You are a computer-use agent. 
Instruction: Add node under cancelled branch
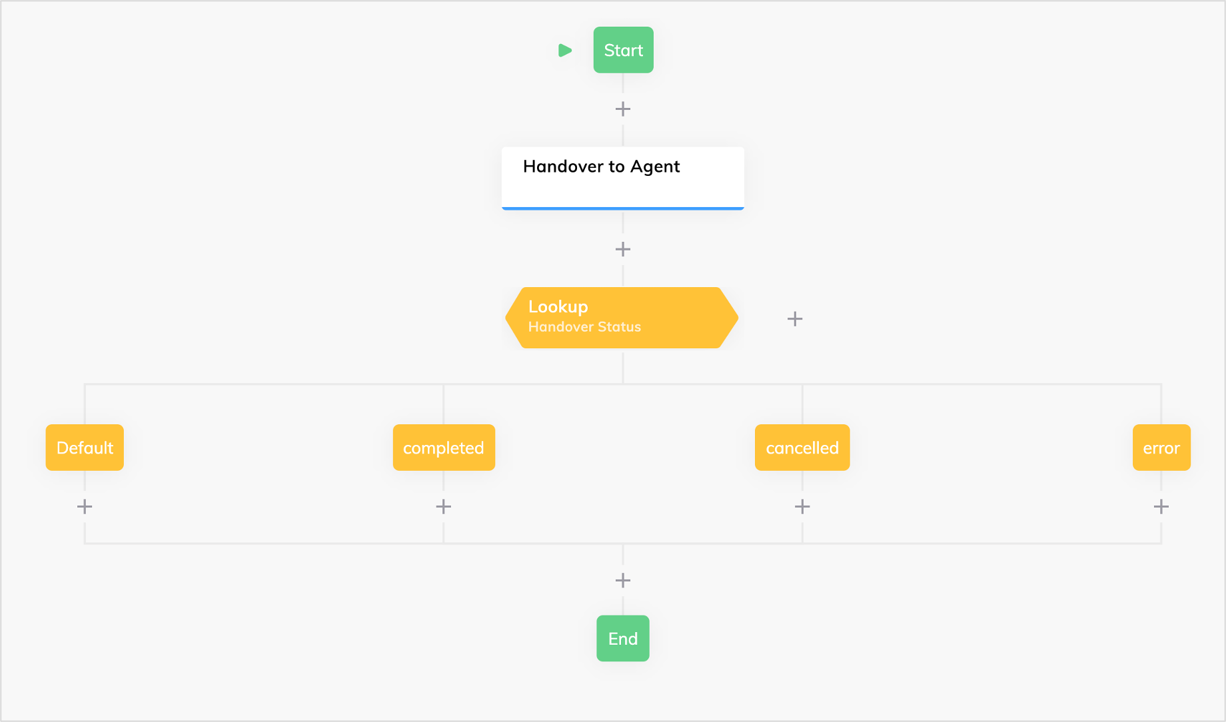coord(802,507)
